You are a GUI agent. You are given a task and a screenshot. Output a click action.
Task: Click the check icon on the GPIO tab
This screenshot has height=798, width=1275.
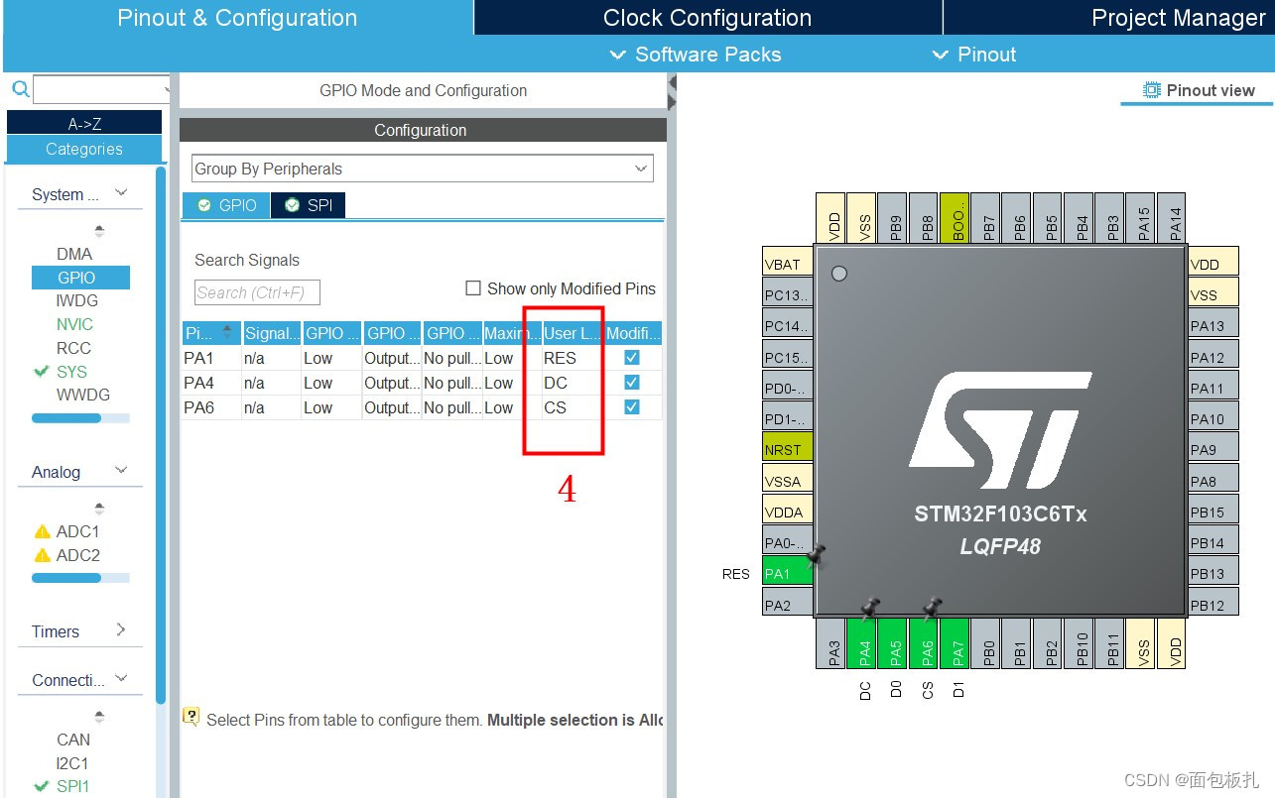[x=203, y=205]
